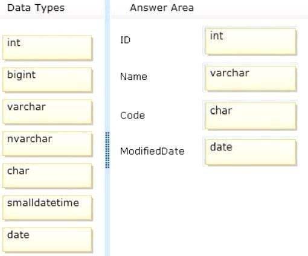Image resolution: width=308 pixels, height=256 pixels.
Task: Click the Answer Area heading
Action: click(162, 8)
